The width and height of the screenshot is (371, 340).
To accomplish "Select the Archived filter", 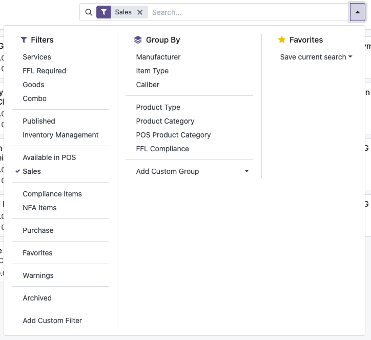I will point(37,298).
